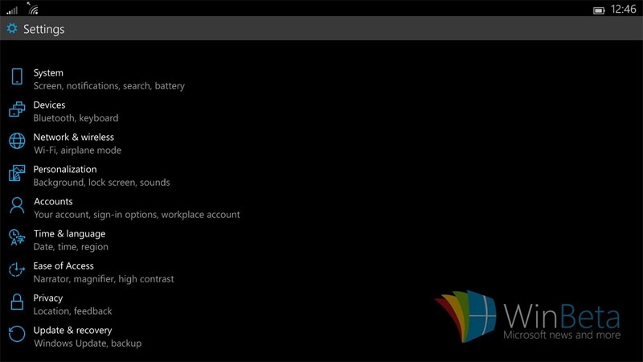Open Personalization category text
The image size is (643, 362).
[64, 170]
